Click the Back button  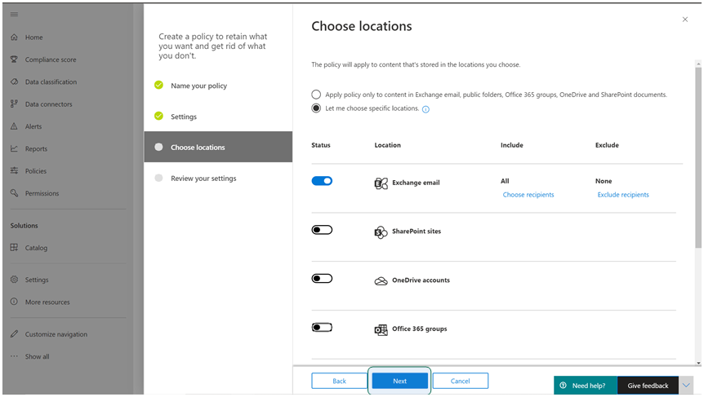[339, 381]
